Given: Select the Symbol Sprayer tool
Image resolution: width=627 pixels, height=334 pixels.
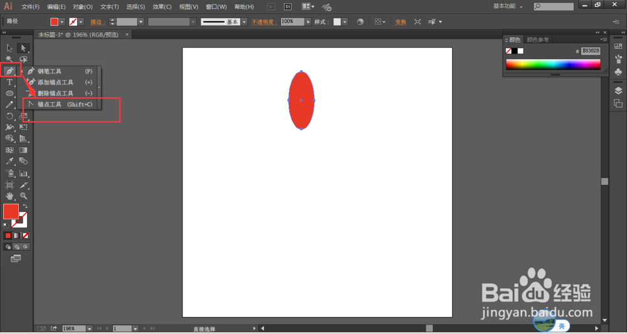Looking at the screenshot, I should point(9,173).
